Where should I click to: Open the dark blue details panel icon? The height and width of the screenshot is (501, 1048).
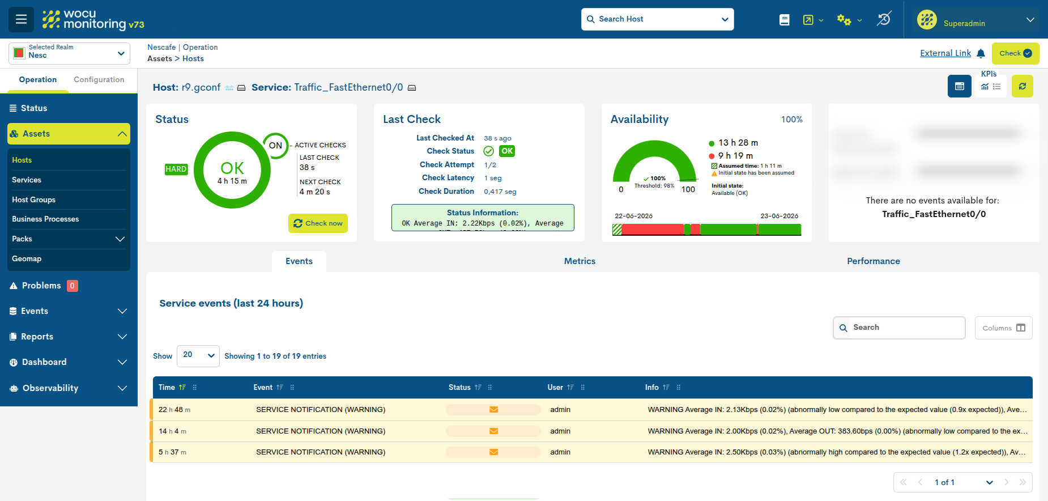[x=960, y=86]
